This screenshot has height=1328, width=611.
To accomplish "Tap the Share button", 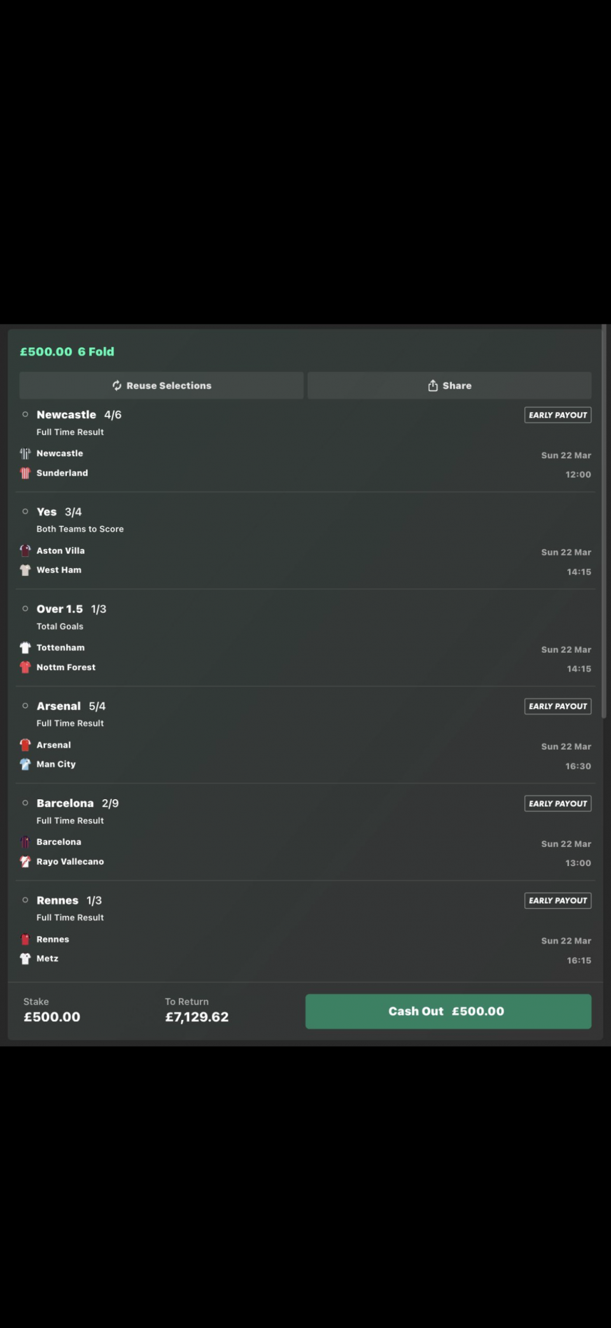I will pos(449,386).
